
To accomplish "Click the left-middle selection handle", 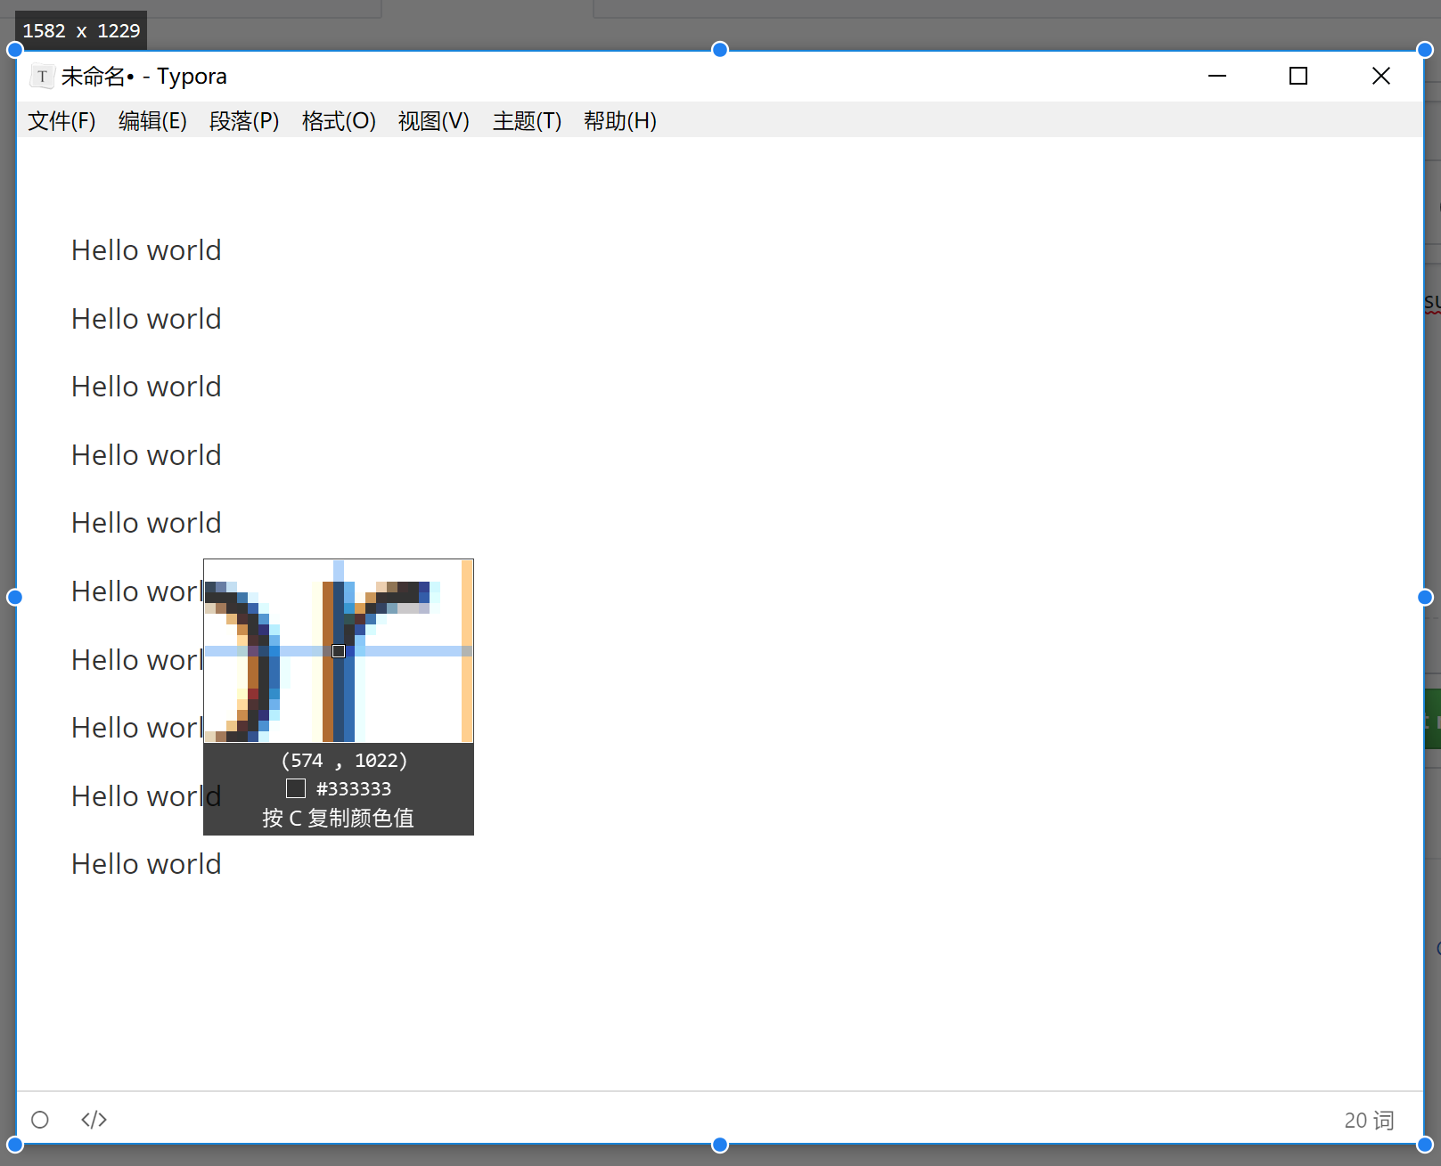I will click(x=14, y=597).
